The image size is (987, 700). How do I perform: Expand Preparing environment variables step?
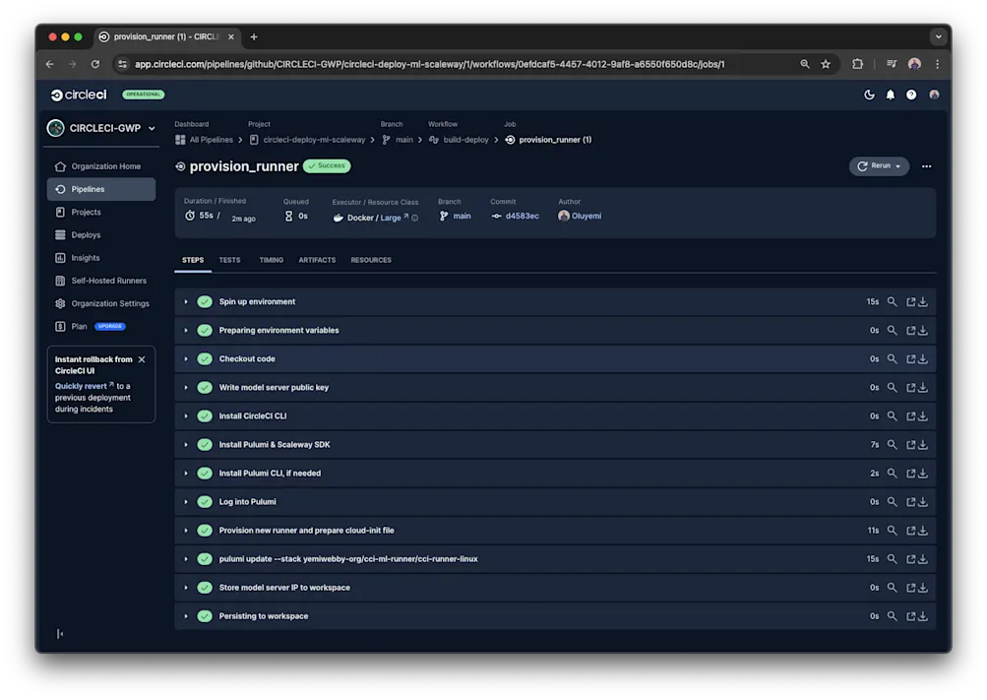(186, 331)
